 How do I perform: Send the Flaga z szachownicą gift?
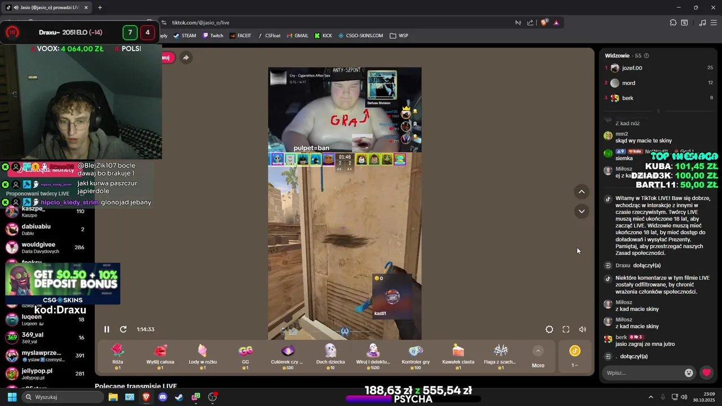(501, 356)
